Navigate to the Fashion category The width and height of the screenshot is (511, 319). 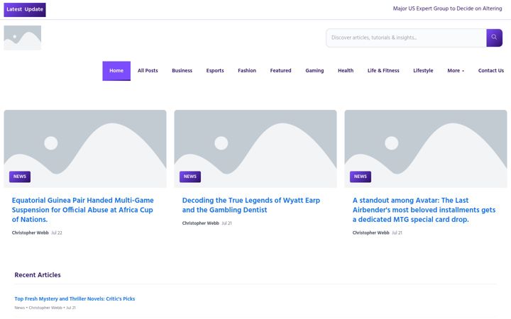tap(247, 71)
